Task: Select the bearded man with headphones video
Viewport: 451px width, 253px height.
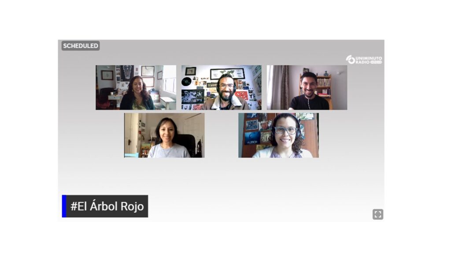Action: coord(222,87)
